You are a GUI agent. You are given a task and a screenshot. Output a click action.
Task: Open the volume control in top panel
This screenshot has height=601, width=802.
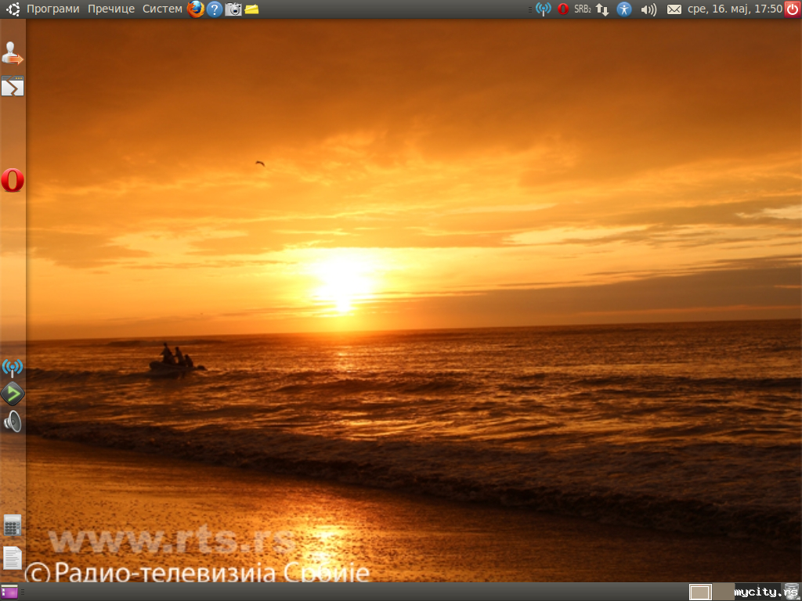(648, 9)
